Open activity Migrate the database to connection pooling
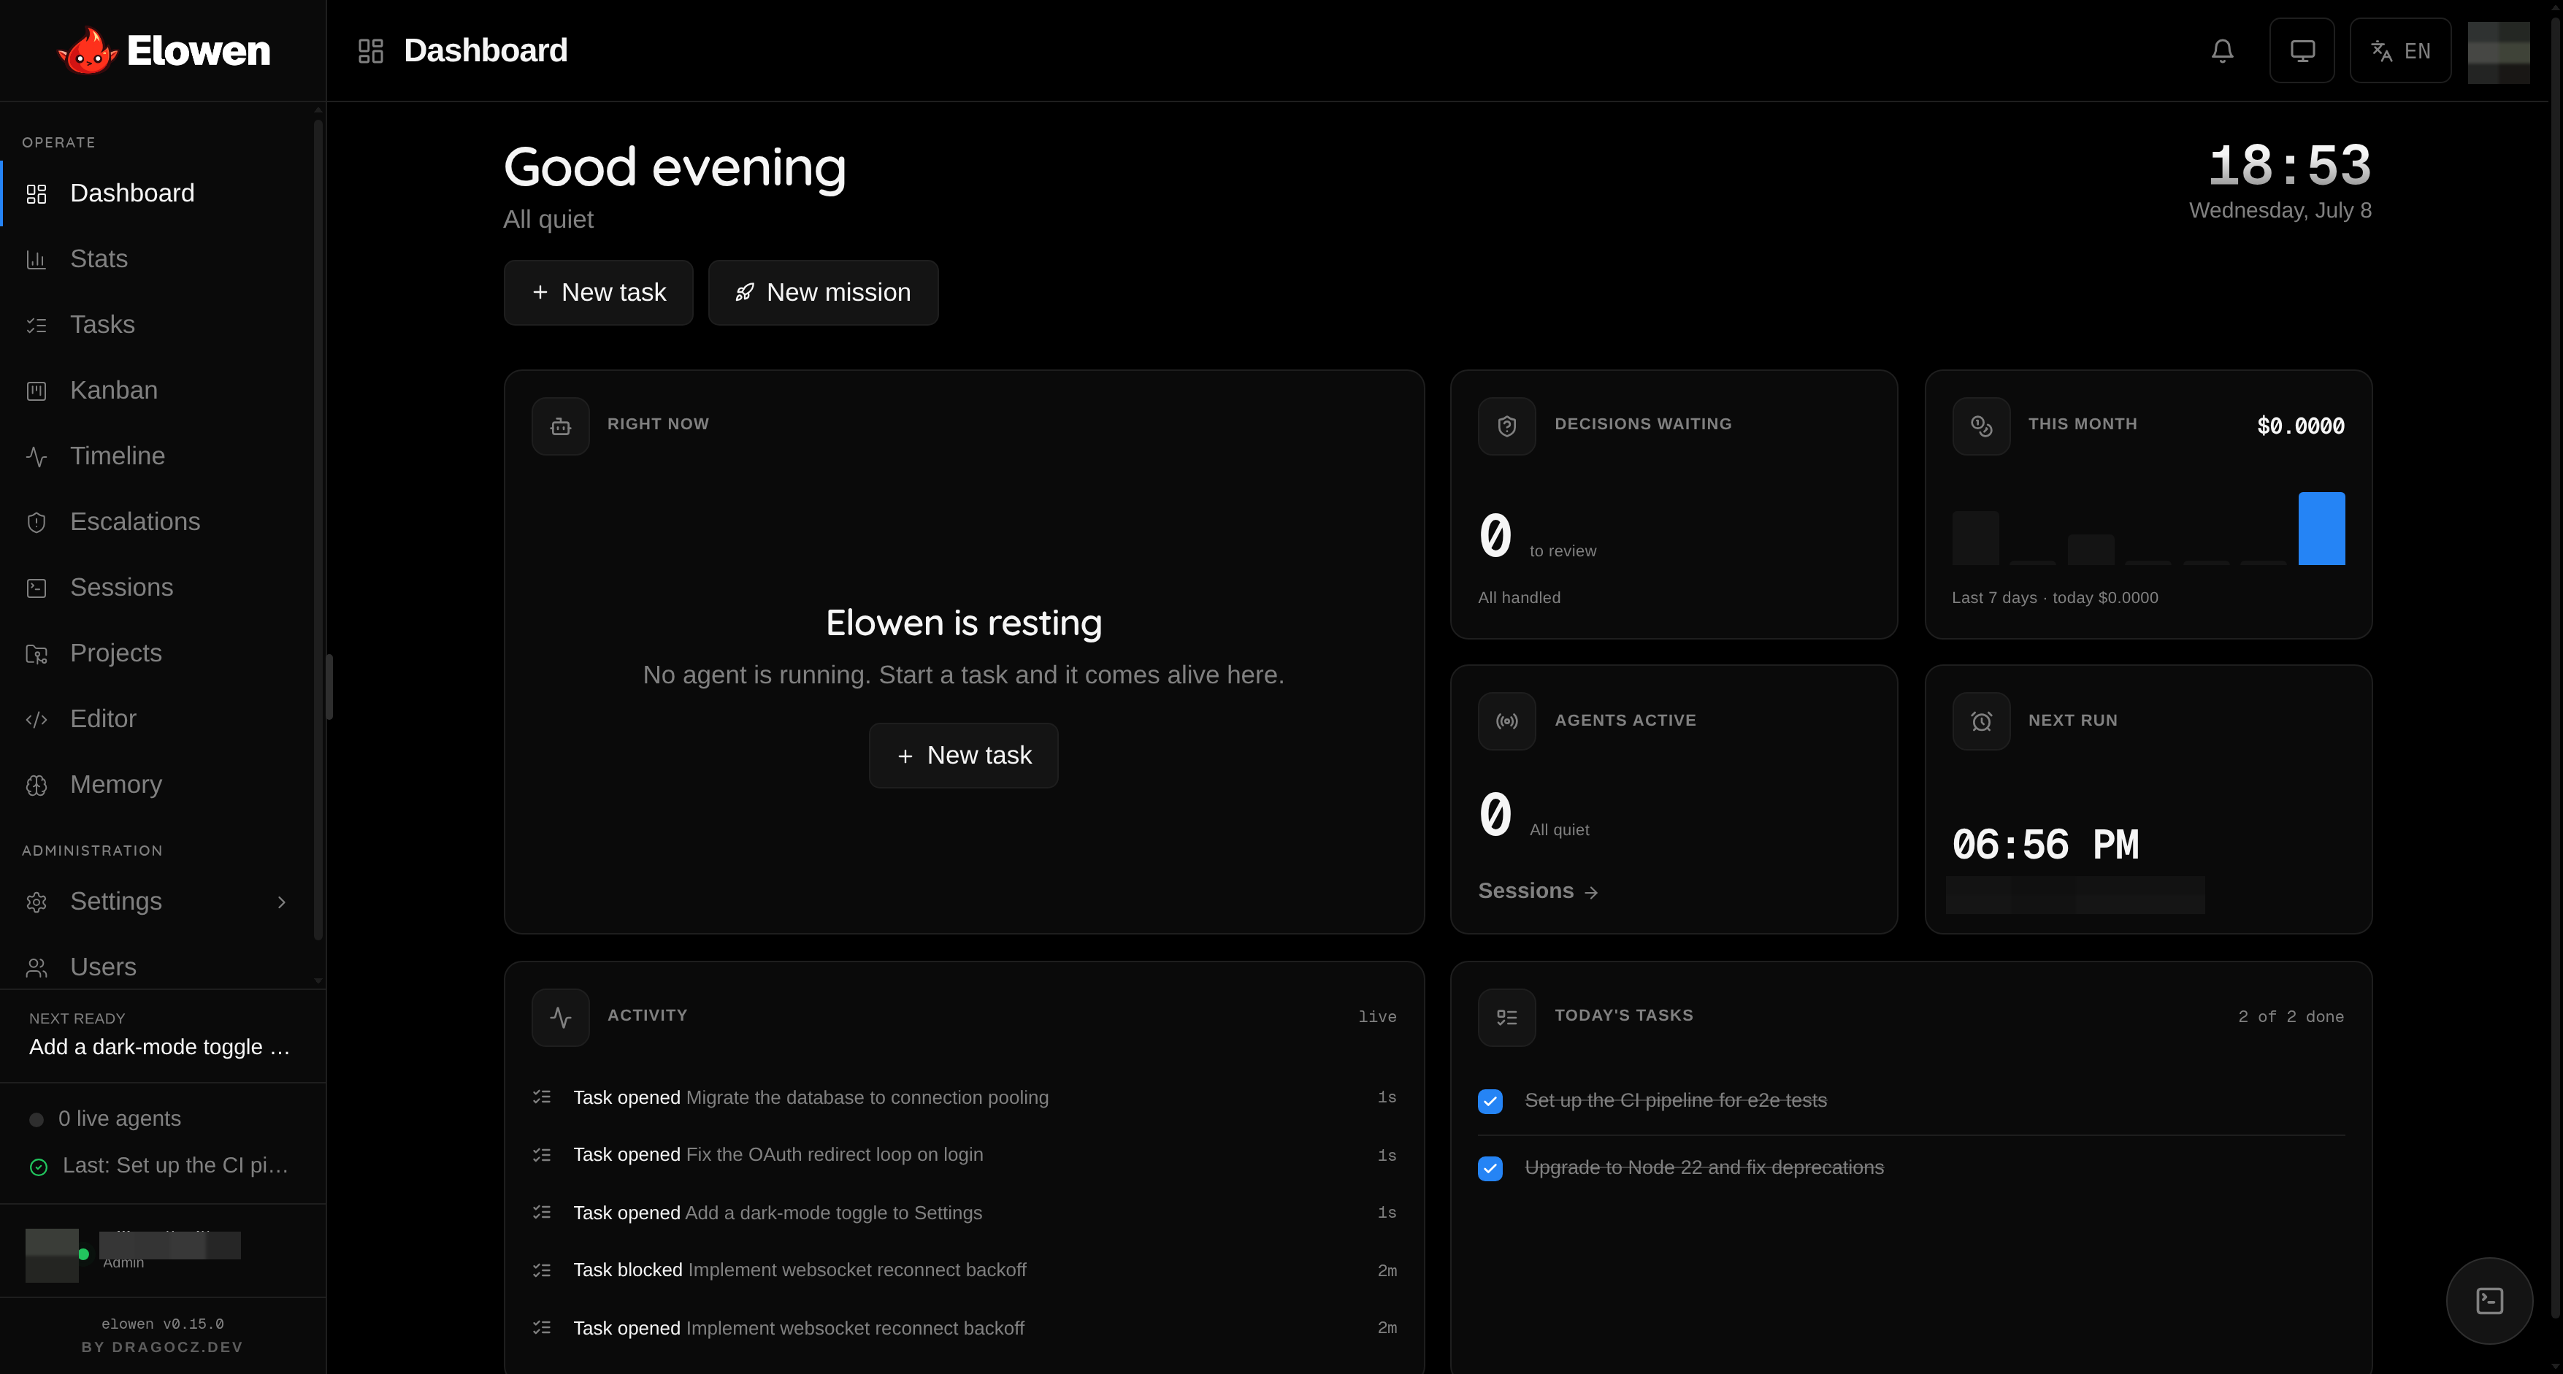This screenshot has width=2563, height=1374. pyautogui.click(x=964, y=1097)
